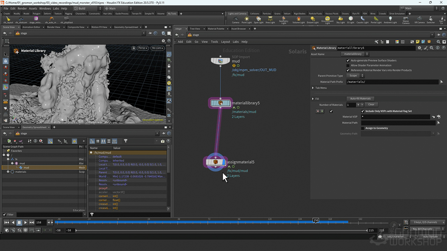The height and width of the screenshot is (251, 447).
Task: Jump to the first frame button
Action: pyautogui.click(x=7, y=222)
